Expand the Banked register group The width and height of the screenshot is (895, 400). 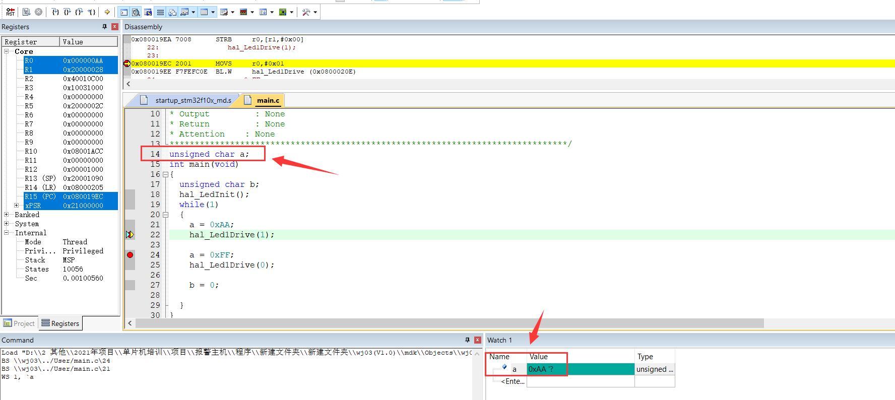tap(7, 215)
